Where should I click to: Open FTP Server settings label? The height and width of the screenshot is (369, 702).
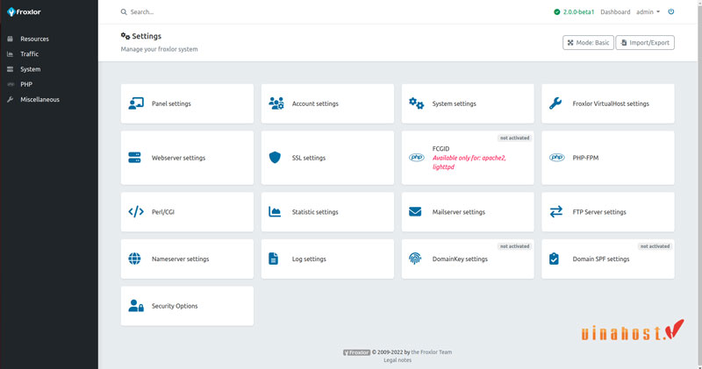coord(599,212)
